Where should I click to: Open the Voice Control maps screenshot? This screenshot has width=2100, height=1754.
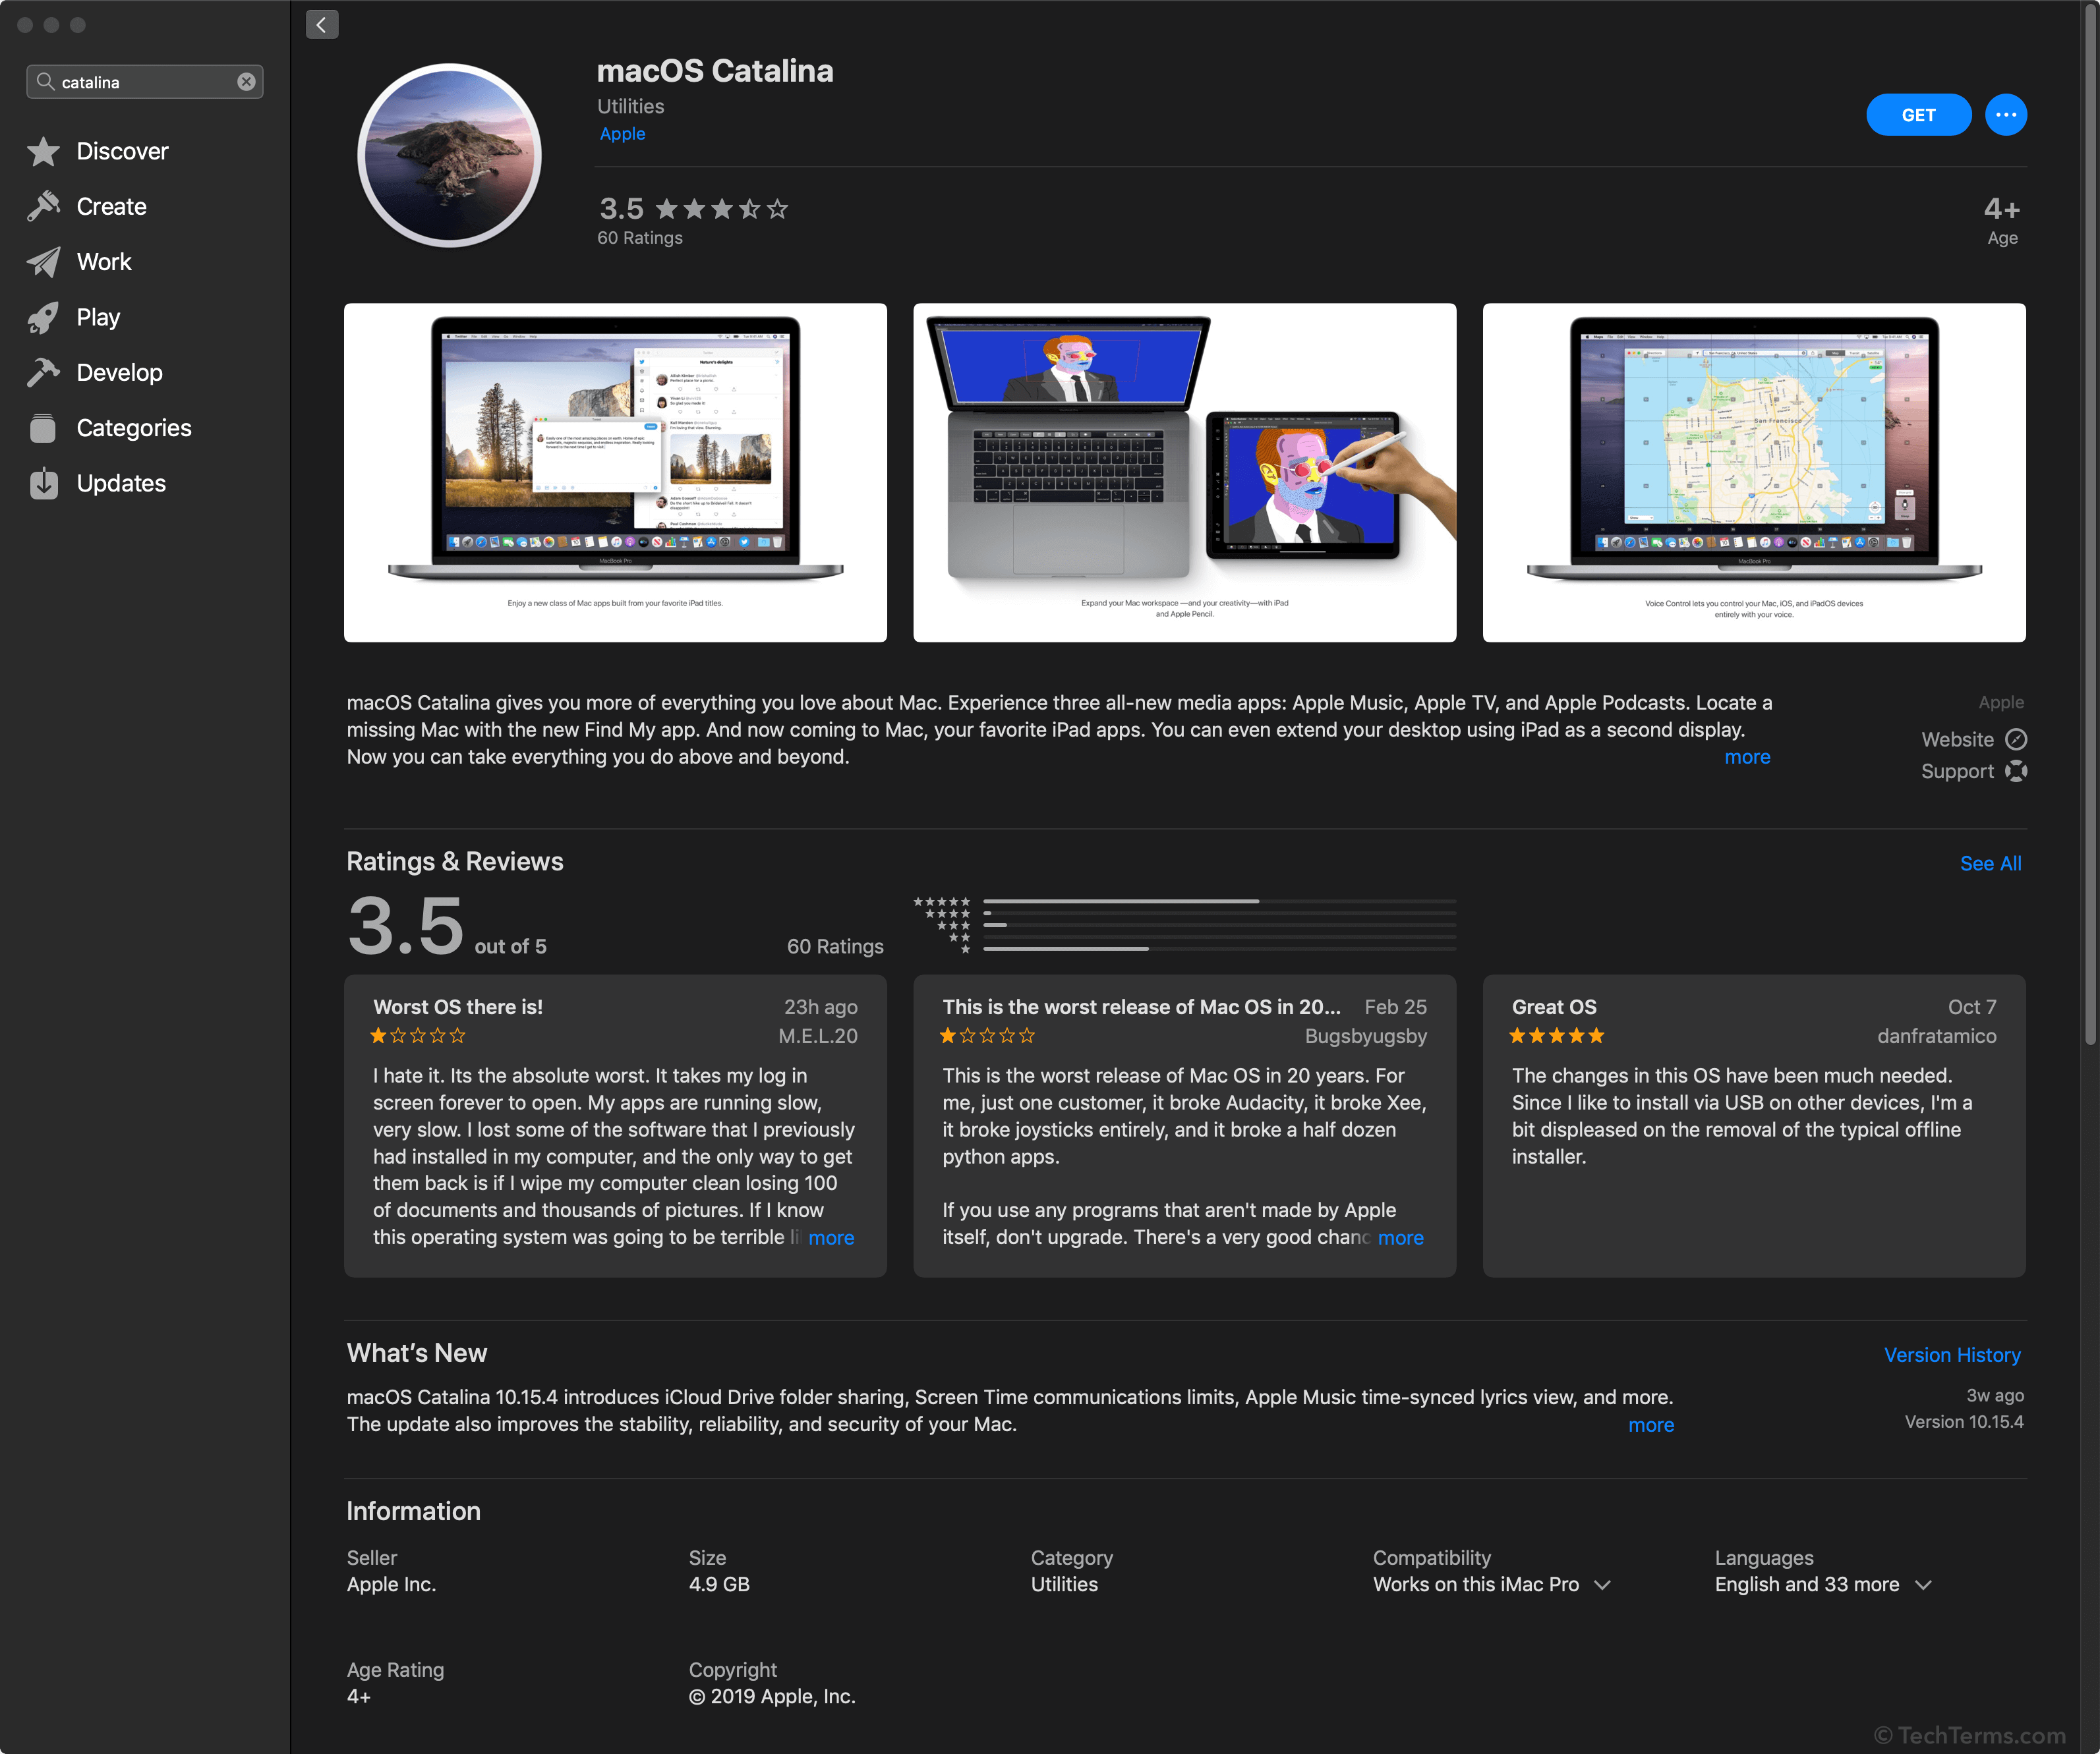pos(1753,472)
